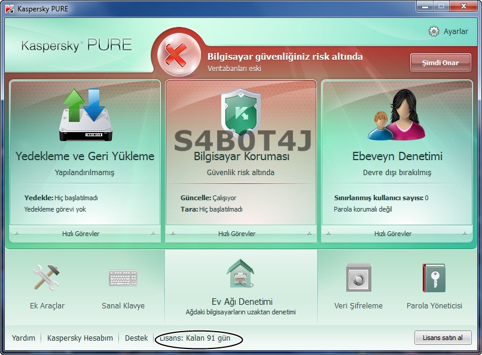
Task: Click the parent and child icon
Action: coord(397,115)
